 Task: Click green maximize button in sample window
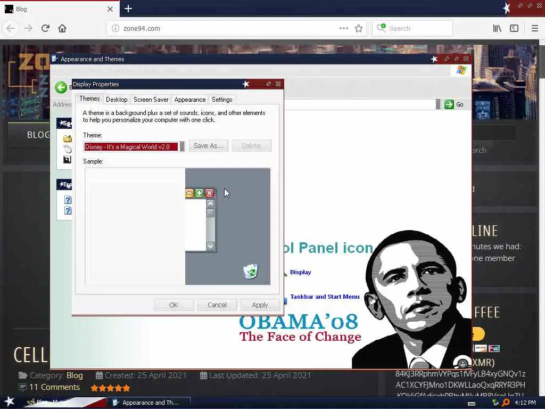click(199, 193)
